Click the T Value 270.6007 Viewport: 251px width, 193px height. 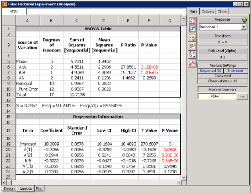point(149,144)
